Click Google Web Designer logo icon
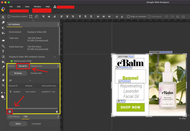The height and width of the screenshot is (131, 190). pos(3,9)
